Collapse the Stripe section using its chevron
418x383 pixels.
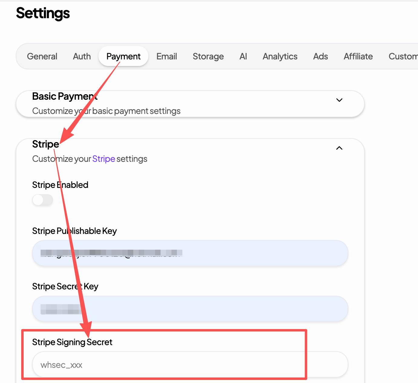click(x=339, y=148)
